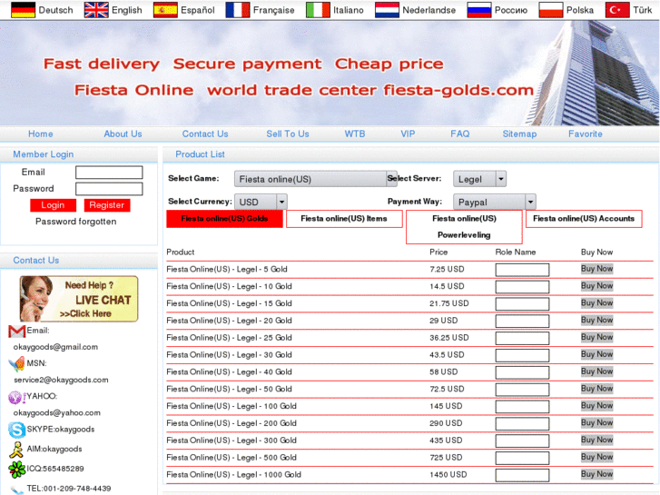Open the Select Server dropdown

[479, 179]
